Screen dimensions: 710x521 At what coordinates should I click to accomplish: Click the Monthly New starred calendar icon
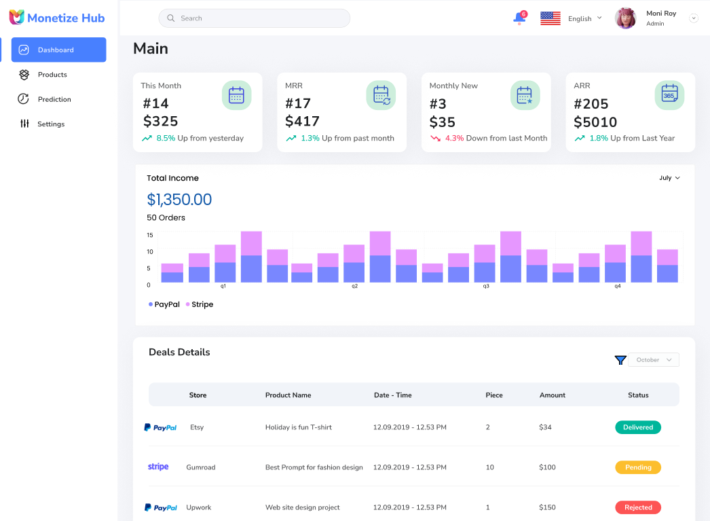click(x=525, y=95)
